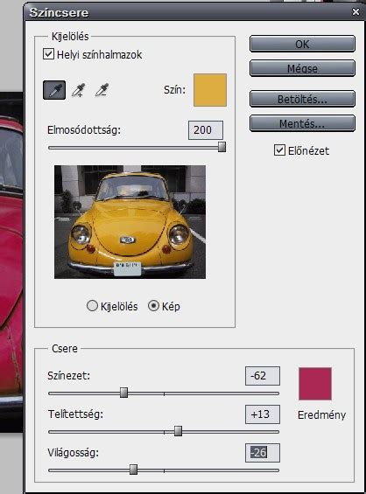Image resolution: width=366 pixels, height=494 pixels.
Task: Choose the Kép radio option
Action: pyautogui.click(x=153, y=306)
